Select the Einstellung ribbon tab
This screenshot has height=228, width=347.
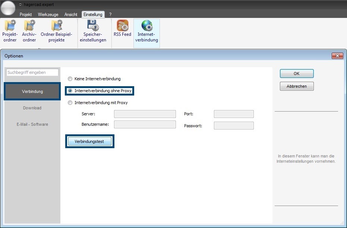93,15
